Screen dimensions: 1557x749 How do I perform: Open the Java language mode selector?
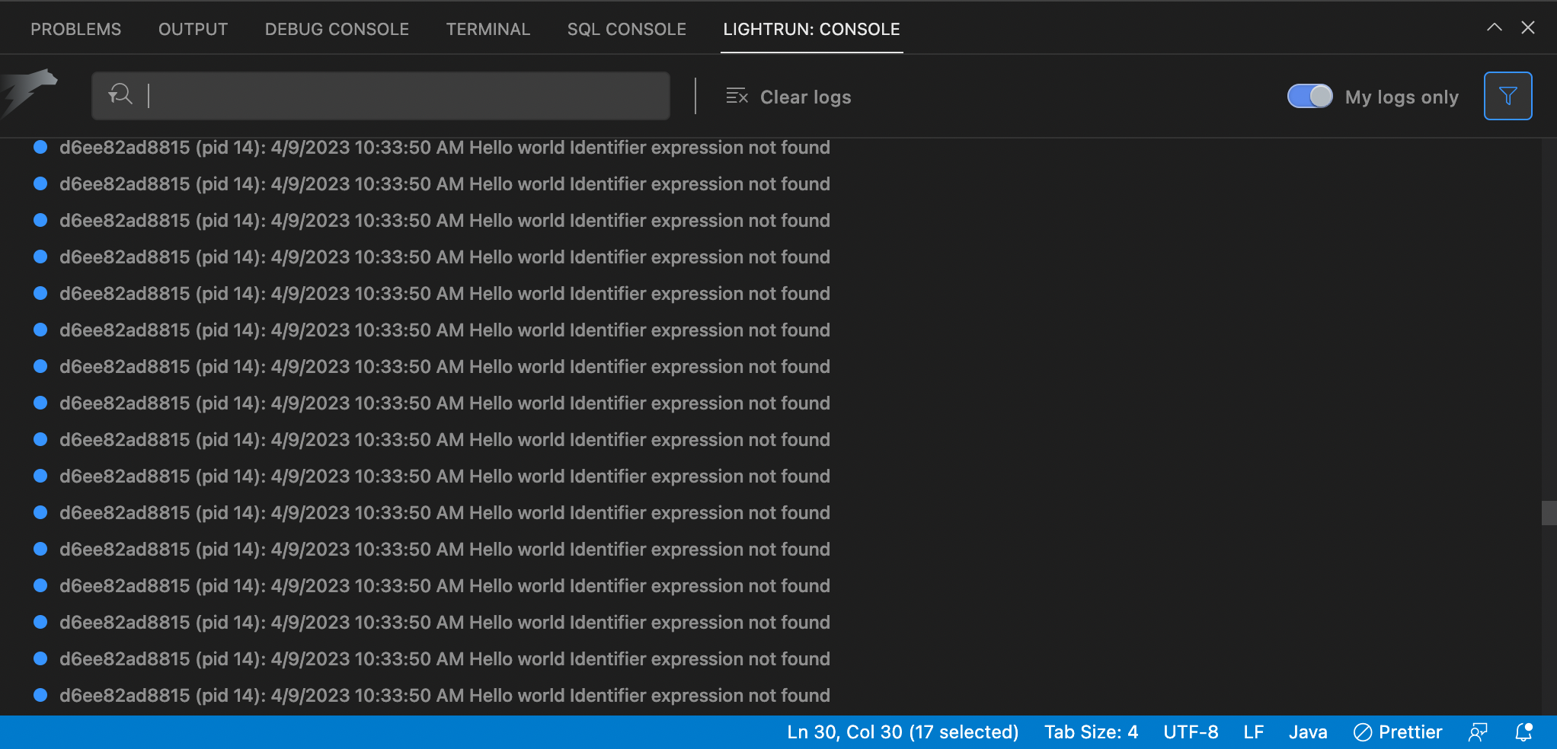(1308, 732)
